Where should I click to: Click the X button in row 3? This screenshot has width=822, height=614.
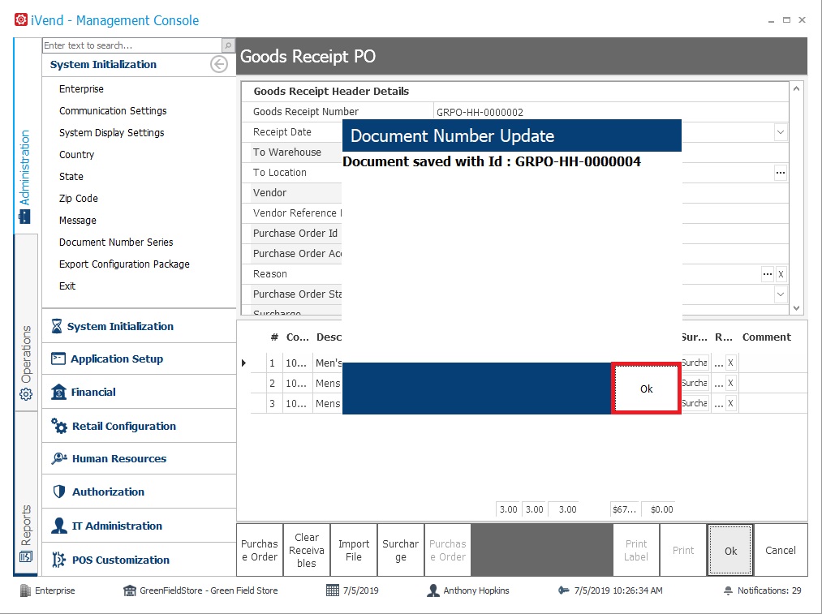click(x=731, y=403)
